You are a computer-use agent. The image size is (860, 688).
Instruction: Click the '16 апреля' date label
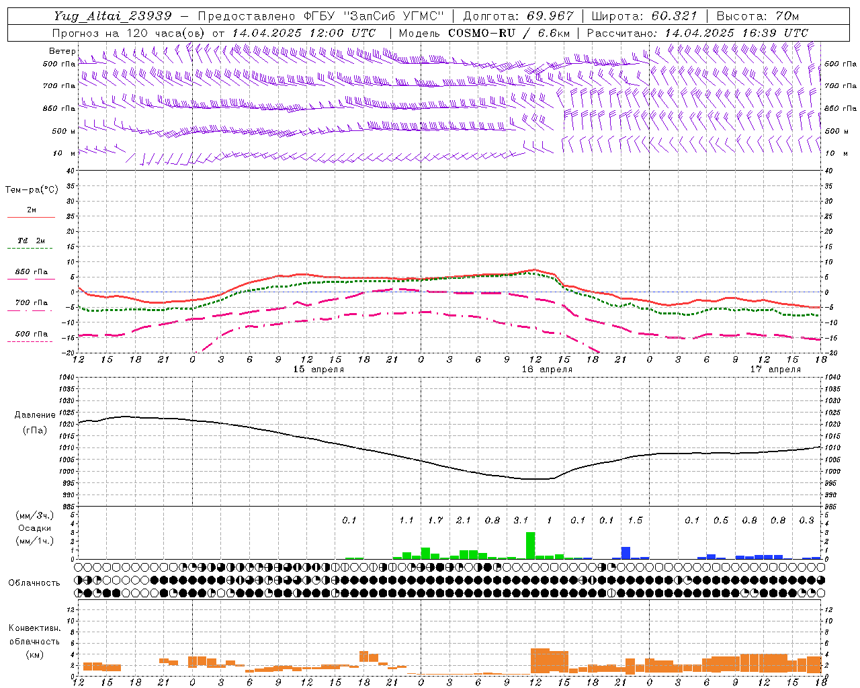547,370
